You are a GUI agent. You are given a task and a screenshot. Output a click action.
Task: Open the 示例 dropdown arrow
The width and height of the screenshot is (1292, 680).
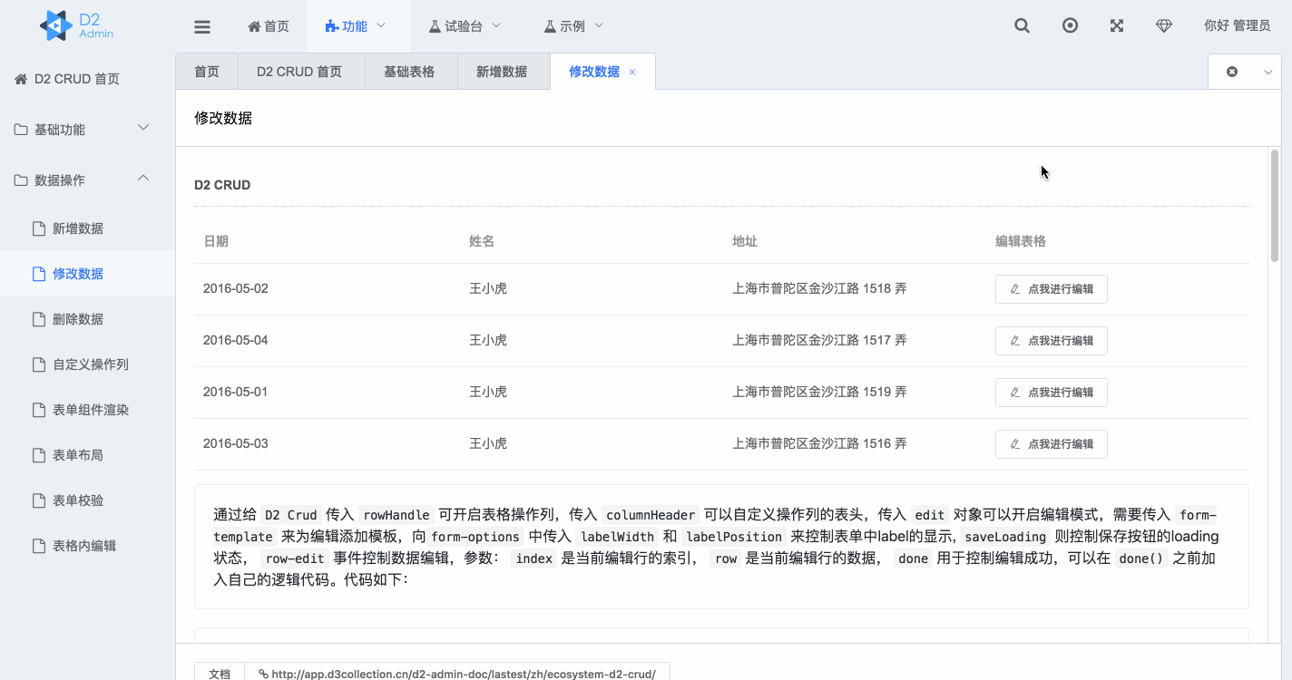[x=599, y=26]
